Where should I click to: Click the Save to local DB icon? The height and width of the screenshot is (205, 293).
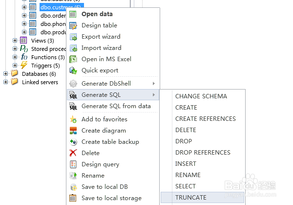pyautogui.click(x=73, y=187)
